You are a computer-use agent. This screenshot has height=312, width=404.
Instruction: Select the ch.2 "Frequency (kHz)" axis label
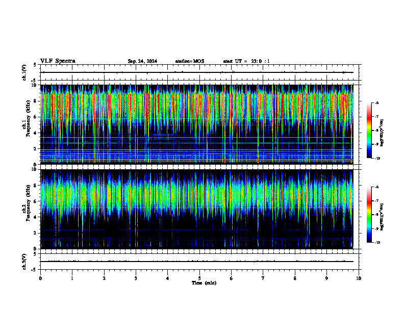coord(28,203)
